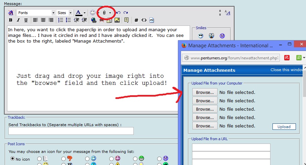
Task: Insert a hyperlink with globe icon
Action: [94, 20]
